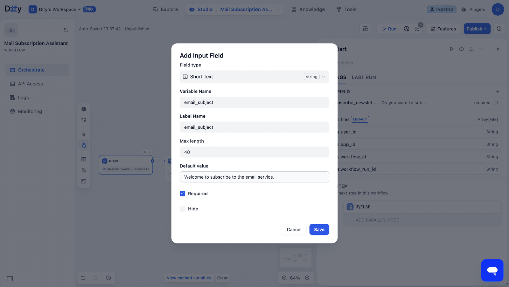
Task: Check the Hide checkbox
Action: click(x=183, y=209)
